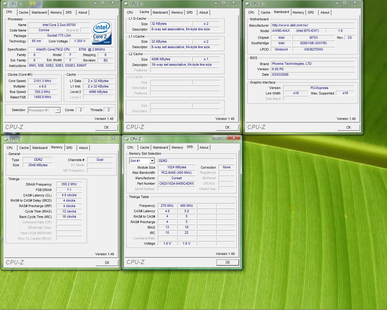387x310 pixels.
Task: Select CPU tab in the Memory timings window
Action: (x=10, y=148)
